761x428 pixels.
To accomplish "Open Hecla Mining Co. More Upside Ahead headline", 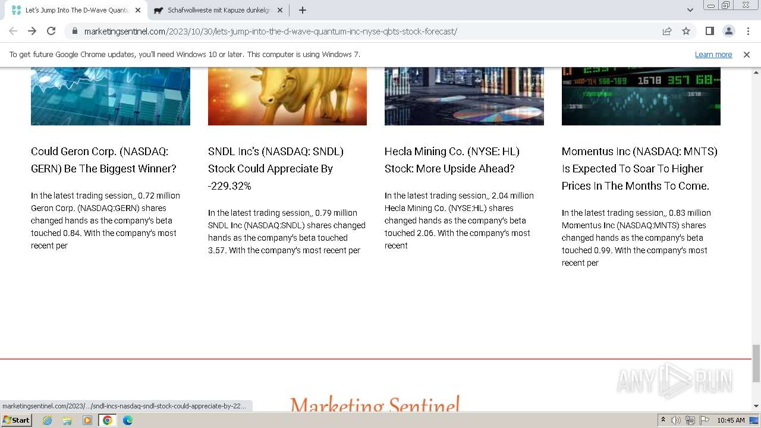I will 452,160.
